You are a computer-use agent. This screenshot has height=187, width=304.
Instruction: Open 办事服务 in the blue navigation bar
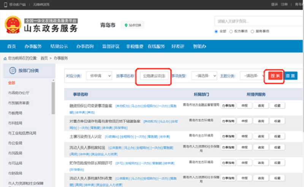[33, 46]
